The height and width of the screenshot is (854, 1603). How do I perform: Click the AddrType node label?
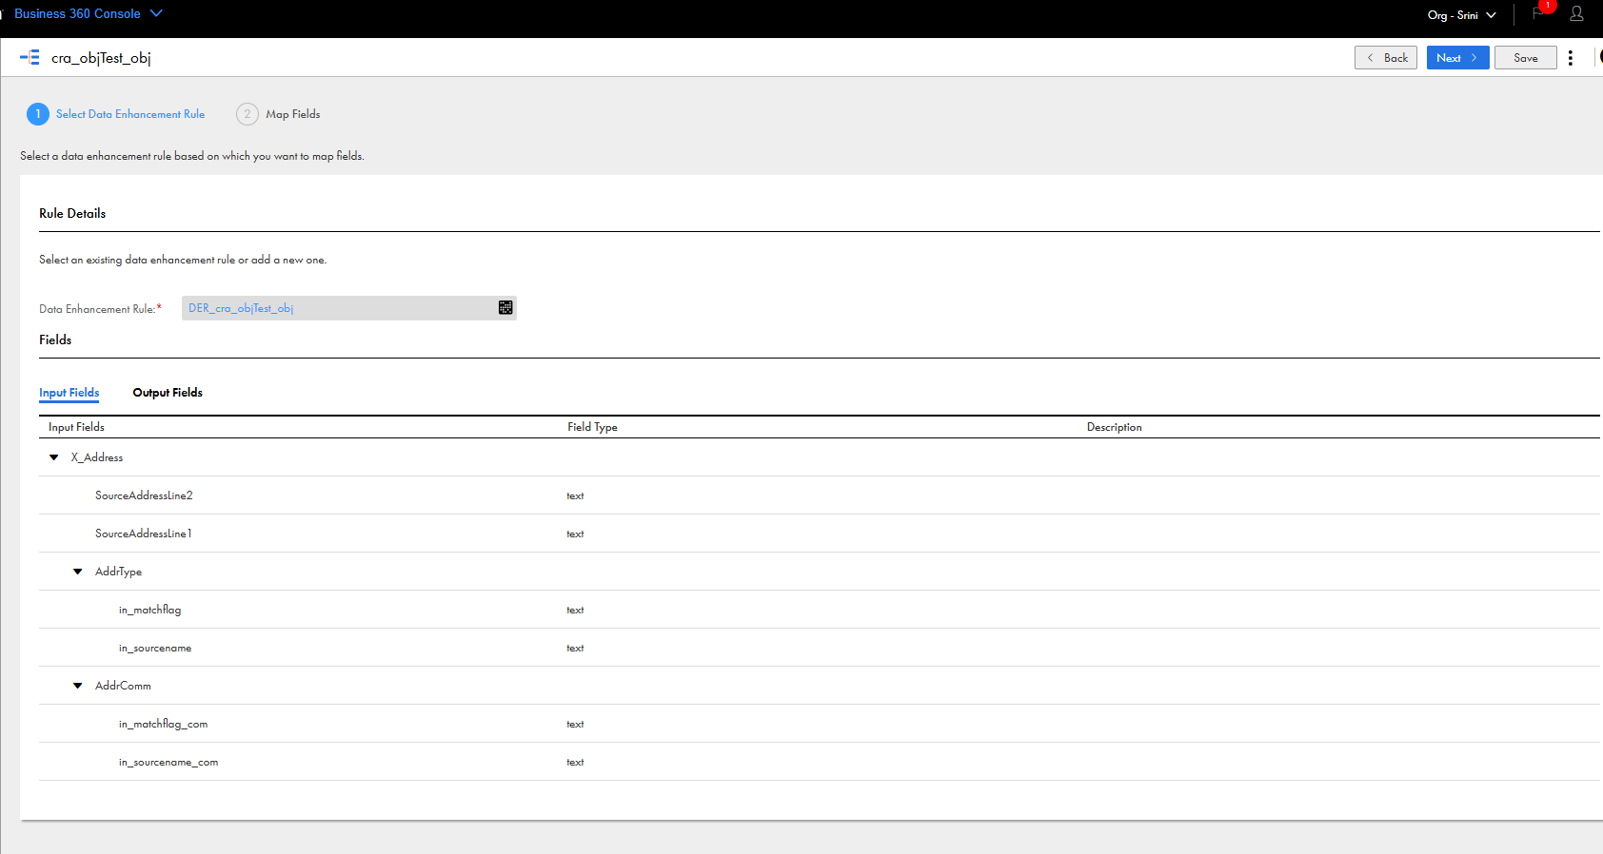tap(118, 572)
